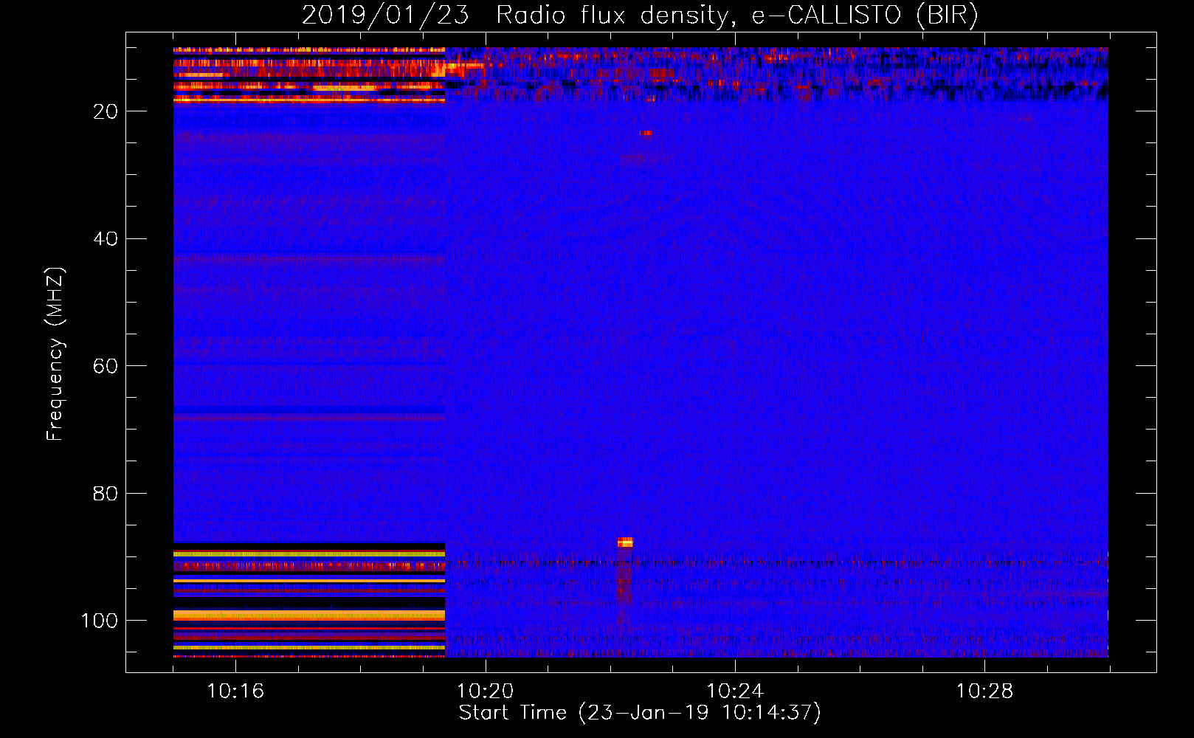Viewport: 1194px width, 738px height.
Task: Select the 'Frequency (MHZ)' axis label
Action: [55, 354]
